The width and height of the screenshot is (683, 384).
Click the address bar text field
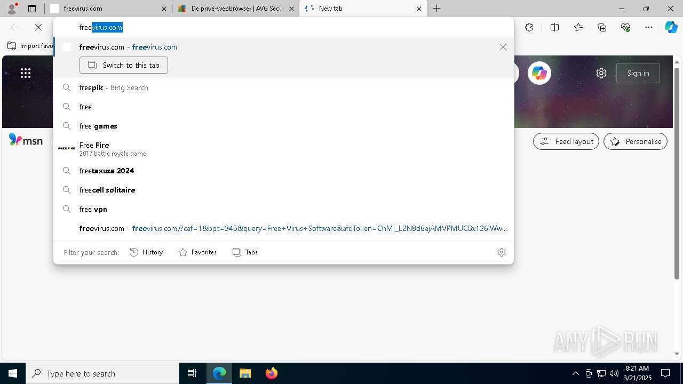(283, 27)
